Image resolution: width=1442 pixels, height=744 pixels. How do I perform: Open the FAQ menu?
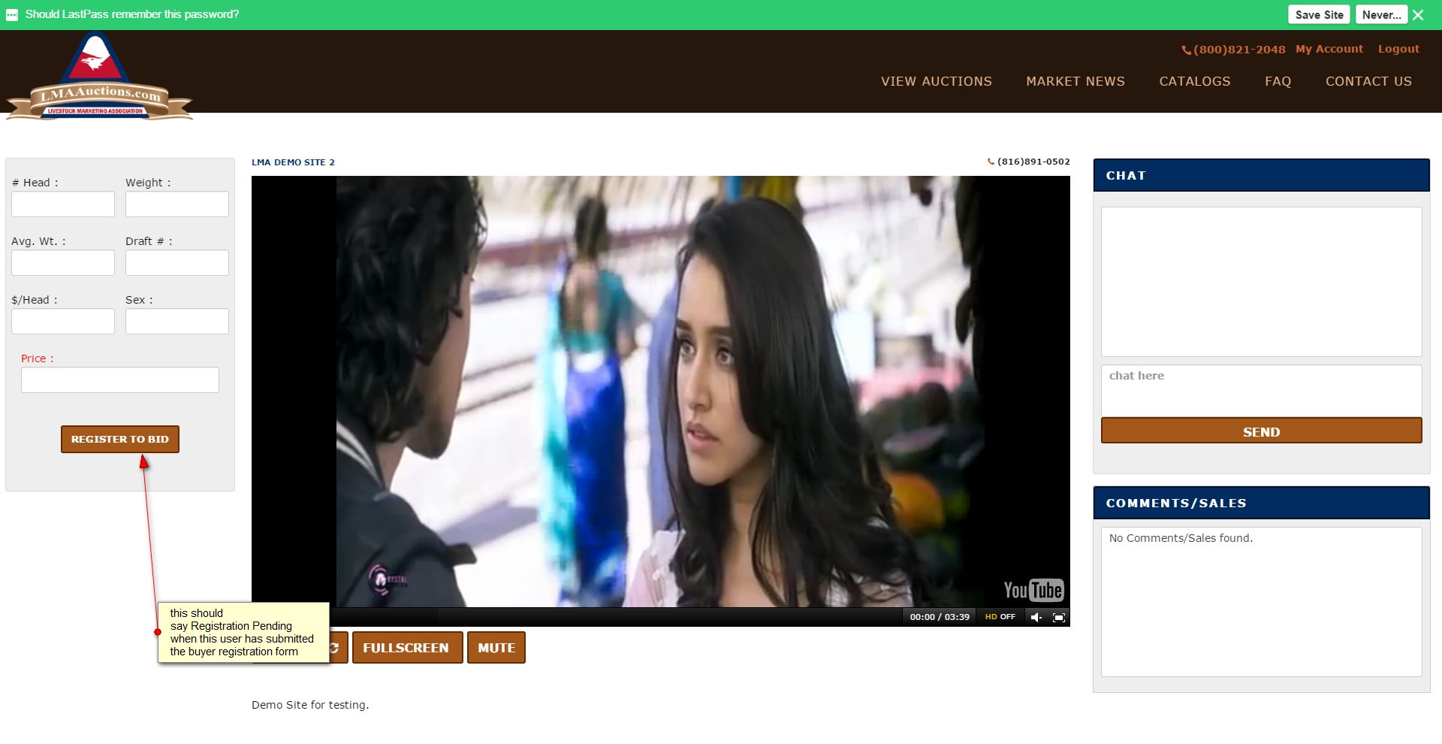pos(1278,81)
